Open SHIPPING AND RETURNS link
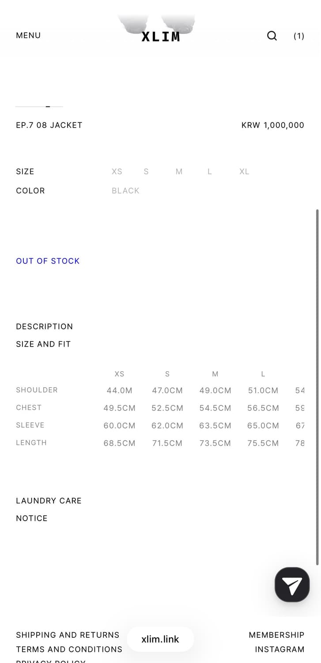This screenshot has width=321, height=663. 68,635
